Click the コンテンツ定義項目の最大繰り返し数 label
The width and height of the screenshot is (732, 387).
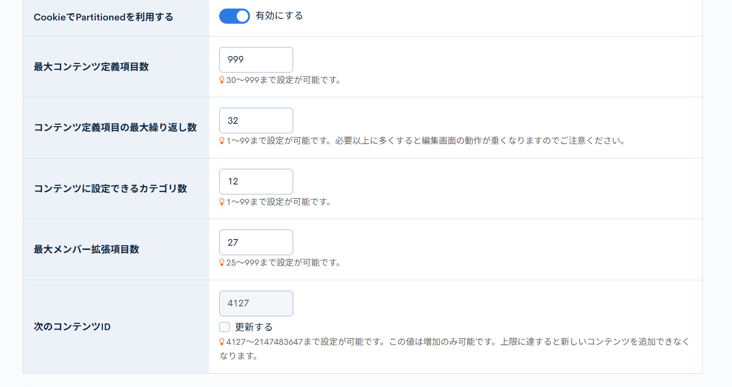coord(115,128)
